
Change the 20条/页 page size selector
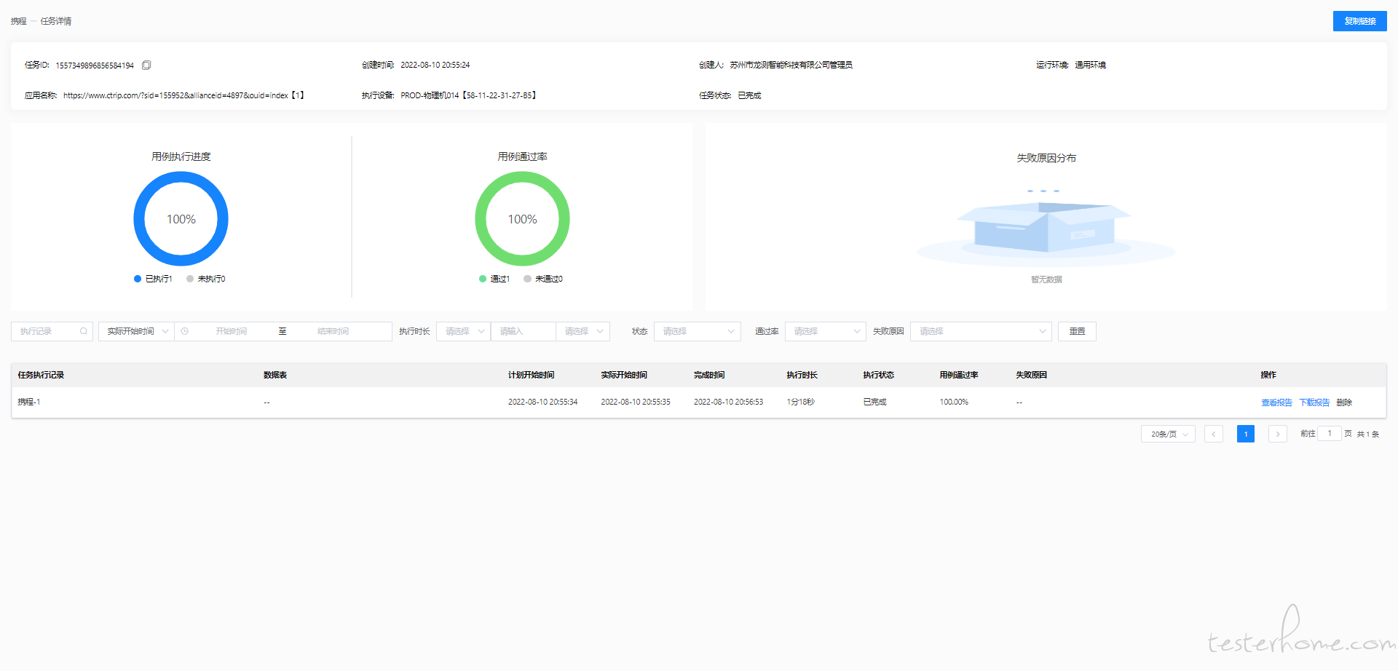pos(1167,434)
